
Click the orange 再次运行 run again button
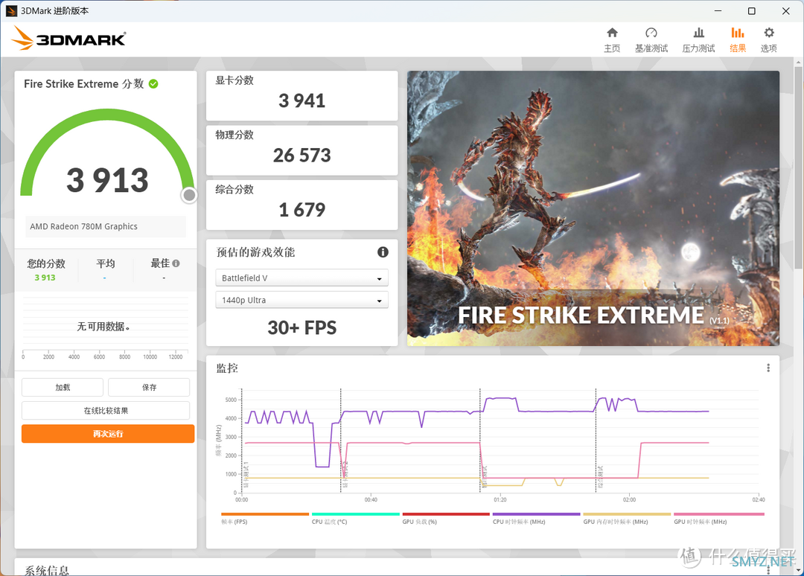pyautogui.click(x=108, y=434)
